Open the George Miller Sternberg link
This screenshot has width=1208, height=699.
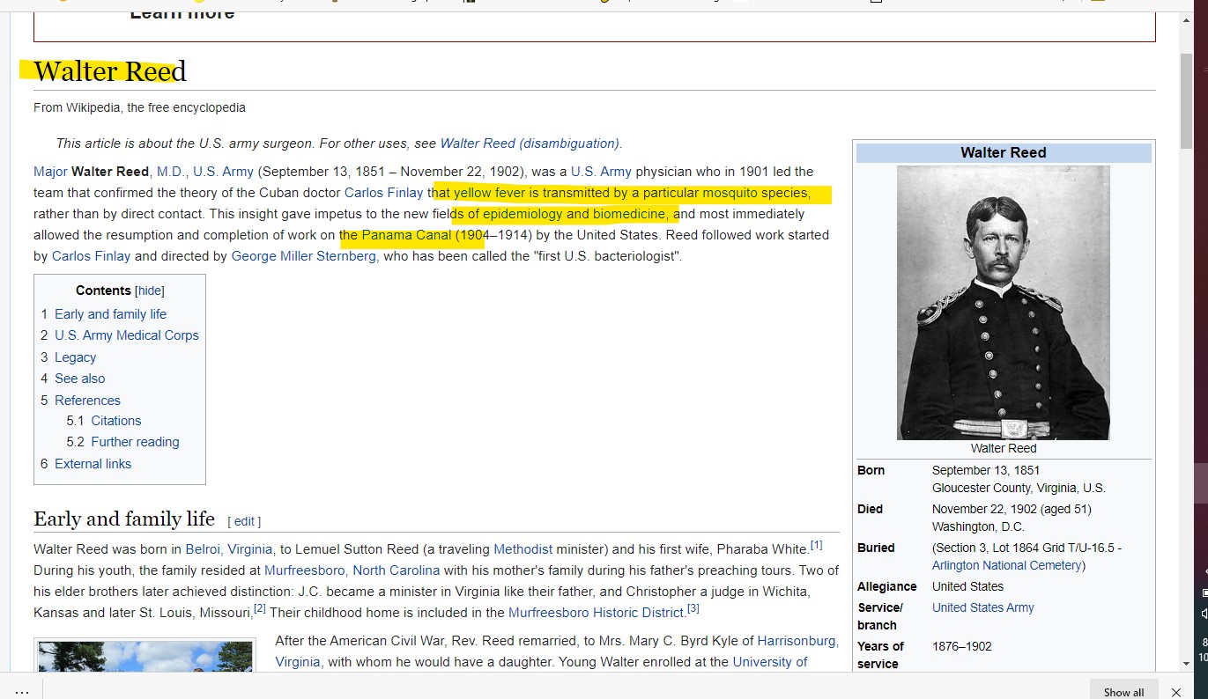303,256
